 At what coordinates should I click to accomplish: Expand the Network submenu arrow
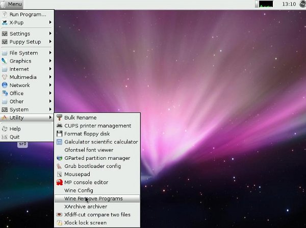pos(50,85)
